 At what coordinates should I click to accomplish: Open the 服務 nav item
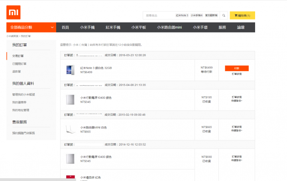[222, 27]
